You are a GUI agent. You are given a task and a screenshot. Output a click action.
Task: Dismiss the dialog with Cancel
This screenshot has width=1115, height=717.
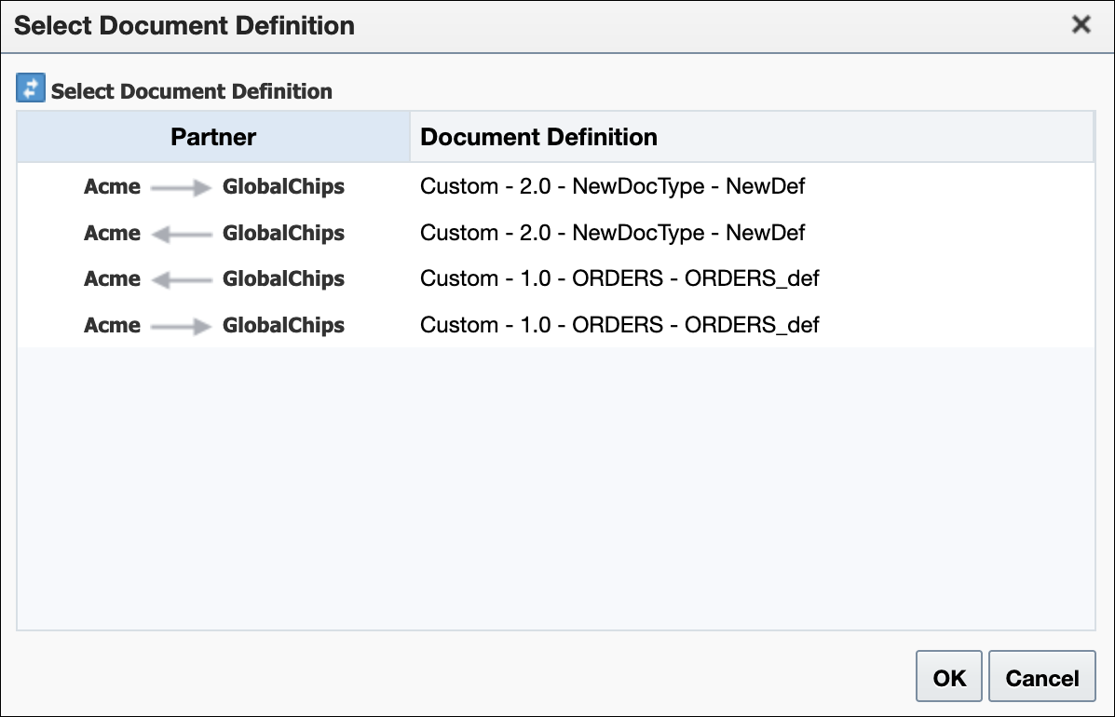1041,677
